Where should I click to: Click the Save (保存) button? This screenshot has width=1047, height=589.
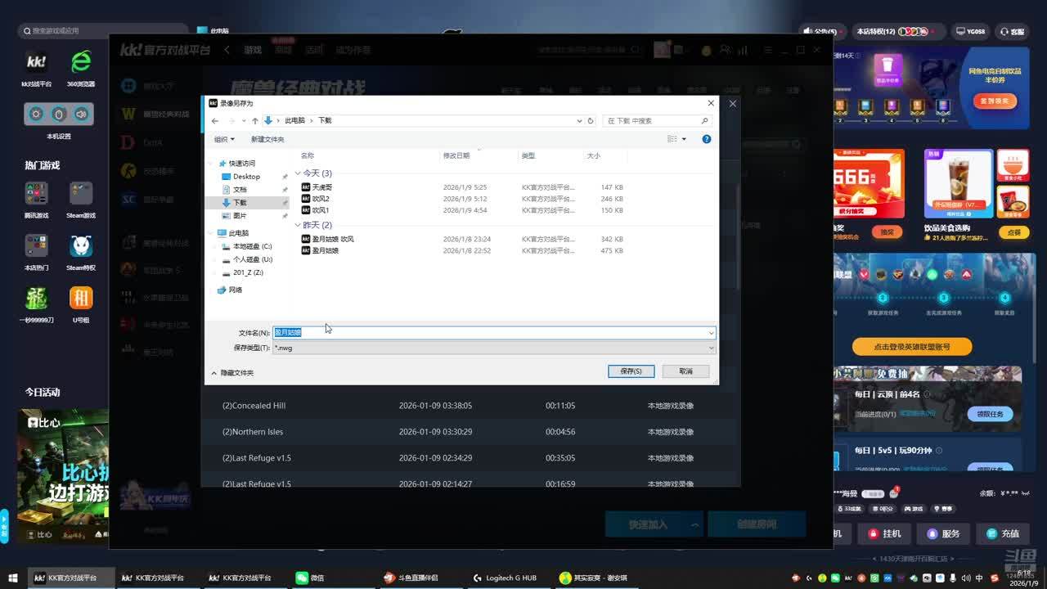tap(631, 371)
